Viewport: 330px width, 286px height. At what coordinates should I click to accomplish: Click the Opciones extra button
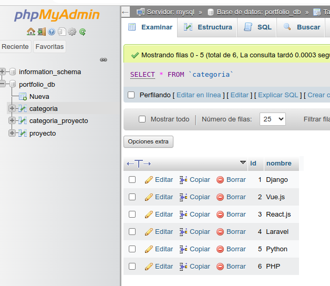pyautogui.click(x=148, y=142)
